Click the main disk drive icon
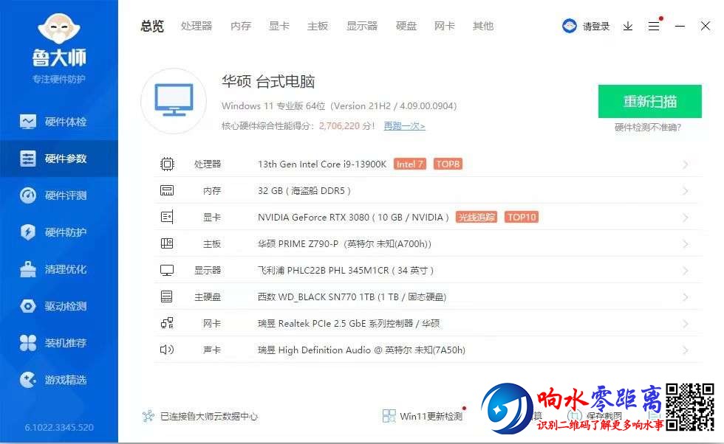724x444 pixels. click(167, 296)
